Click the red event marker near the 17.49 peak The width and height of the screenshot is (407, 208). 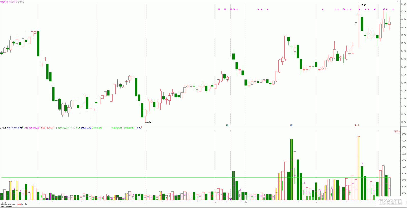click(x=356, y=125)
